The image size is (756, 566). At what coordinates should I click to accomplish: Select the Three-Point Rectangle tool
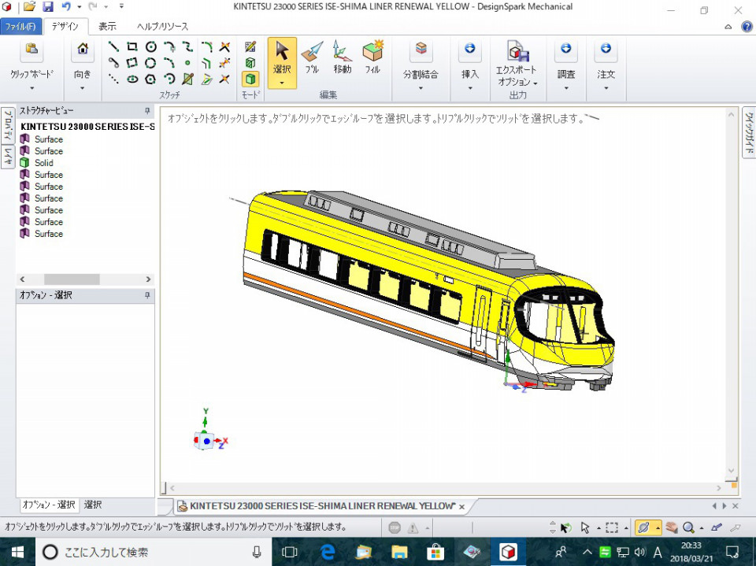[132, 63]
